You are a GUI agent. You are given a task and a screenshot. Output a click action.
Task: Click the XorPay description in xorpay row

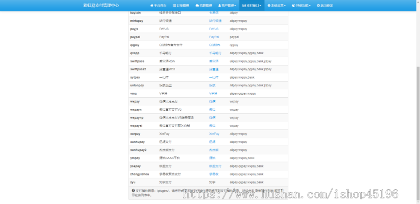point(164,134)
